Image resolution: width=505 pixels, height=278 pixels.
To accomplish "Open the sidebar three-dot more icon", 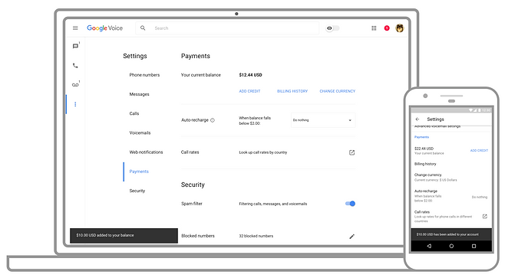I will pyautogui.click(x=75, y=104).
